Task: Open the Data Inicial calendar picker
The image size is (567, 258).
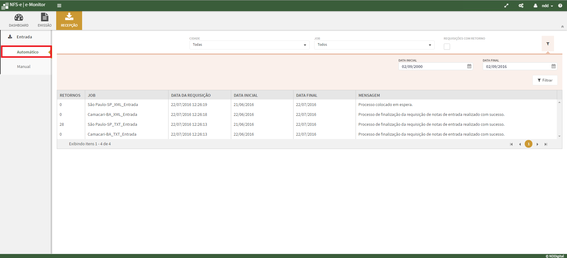Action: (469, 66)
